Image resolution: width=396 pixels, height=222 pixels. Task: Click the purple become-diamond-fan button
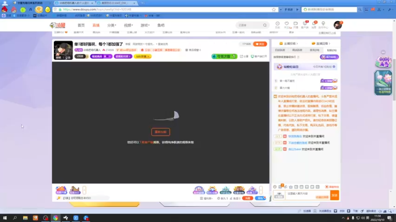(x=329, y=57)
